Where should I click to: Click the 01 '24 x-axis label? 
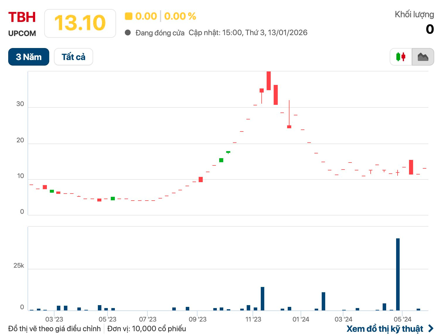301,319
